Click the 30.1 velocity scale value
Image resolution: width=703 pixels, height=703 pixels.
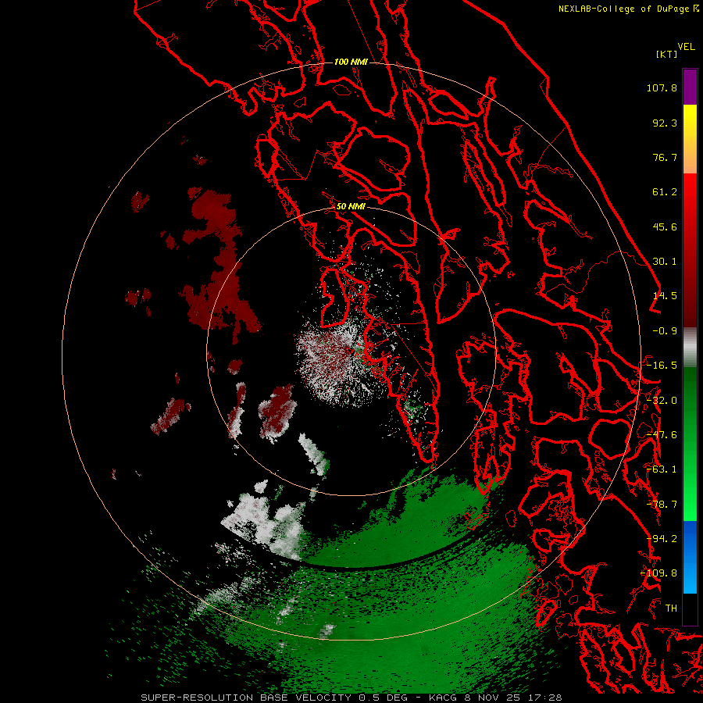coord(665,262)
